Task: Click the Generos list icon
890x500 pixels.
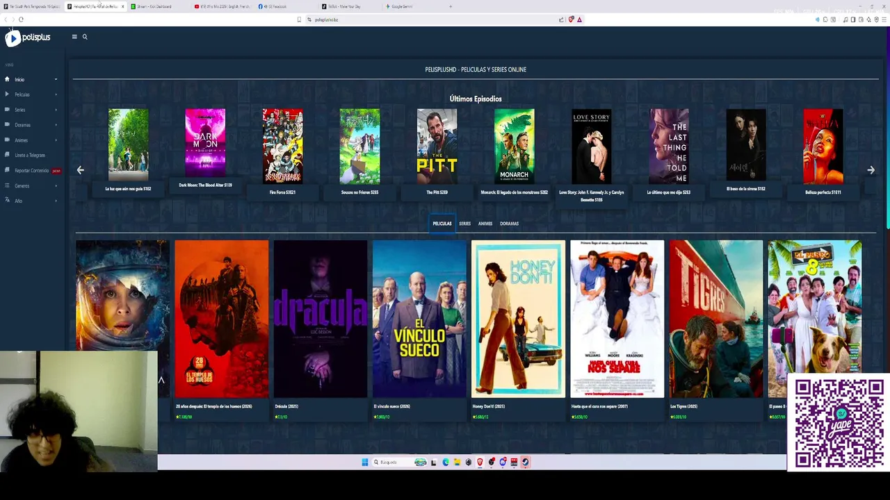Action: 7,185
